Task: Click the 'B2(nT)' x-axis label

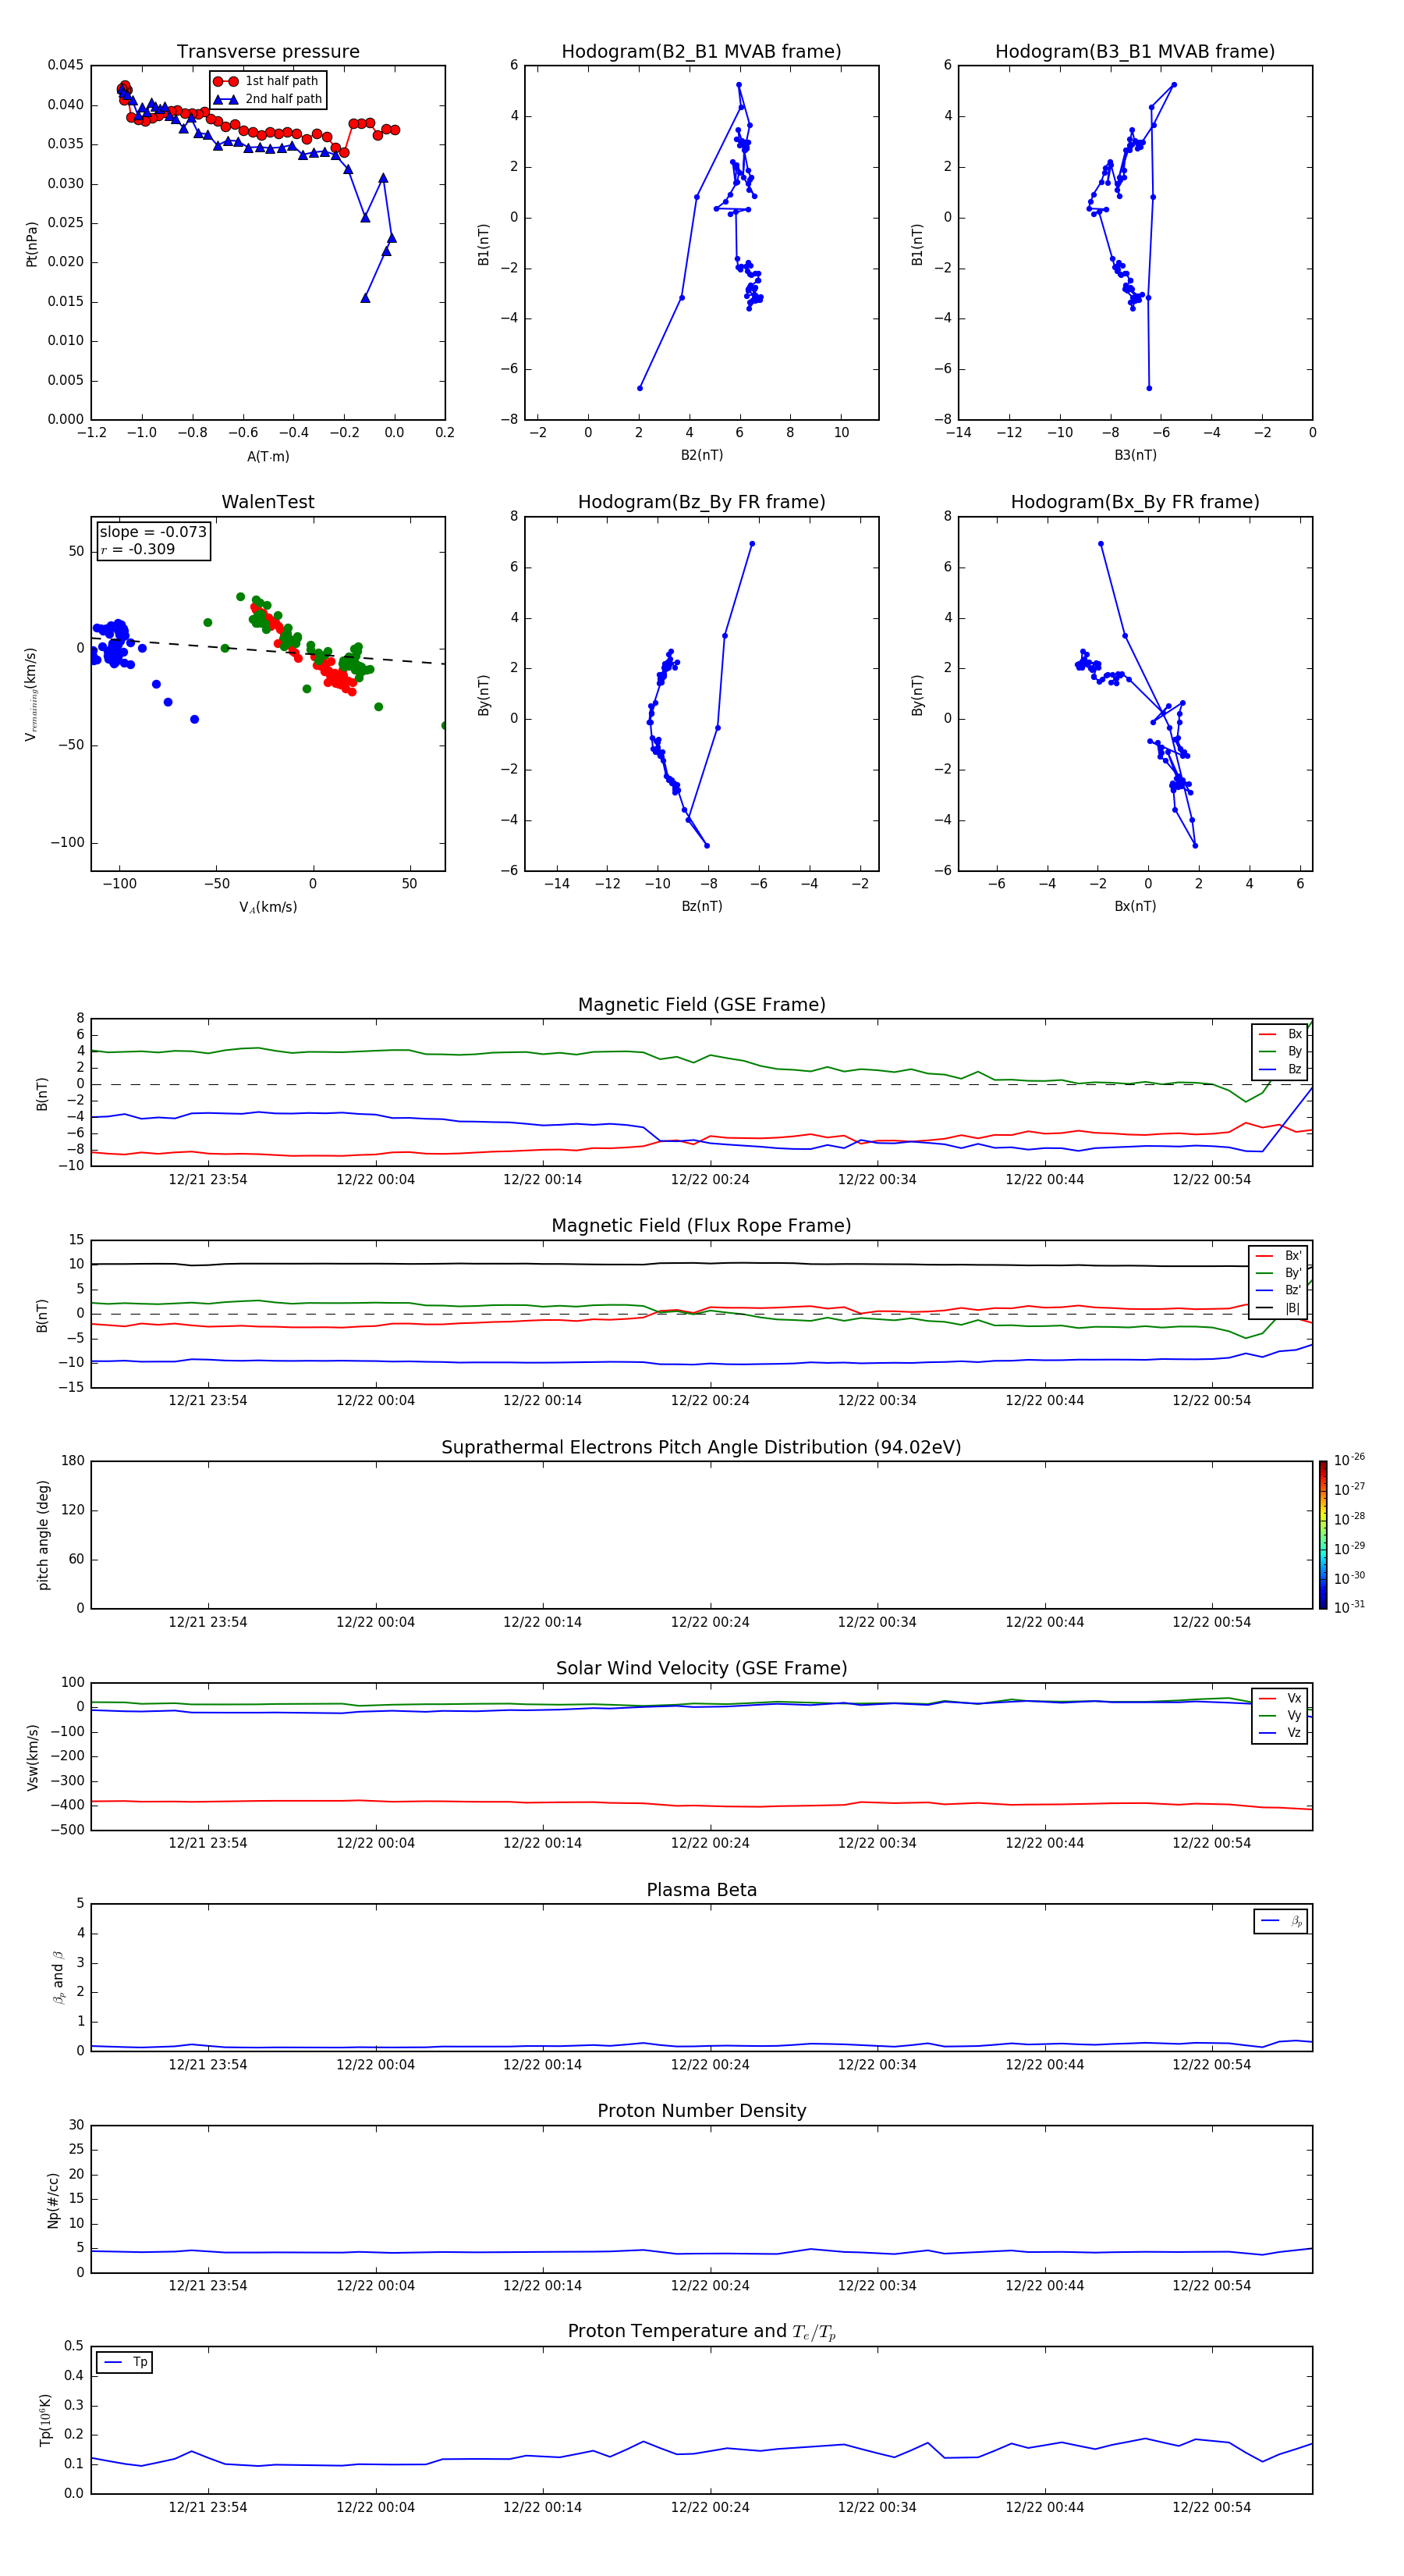Action: tap(701, 455)
